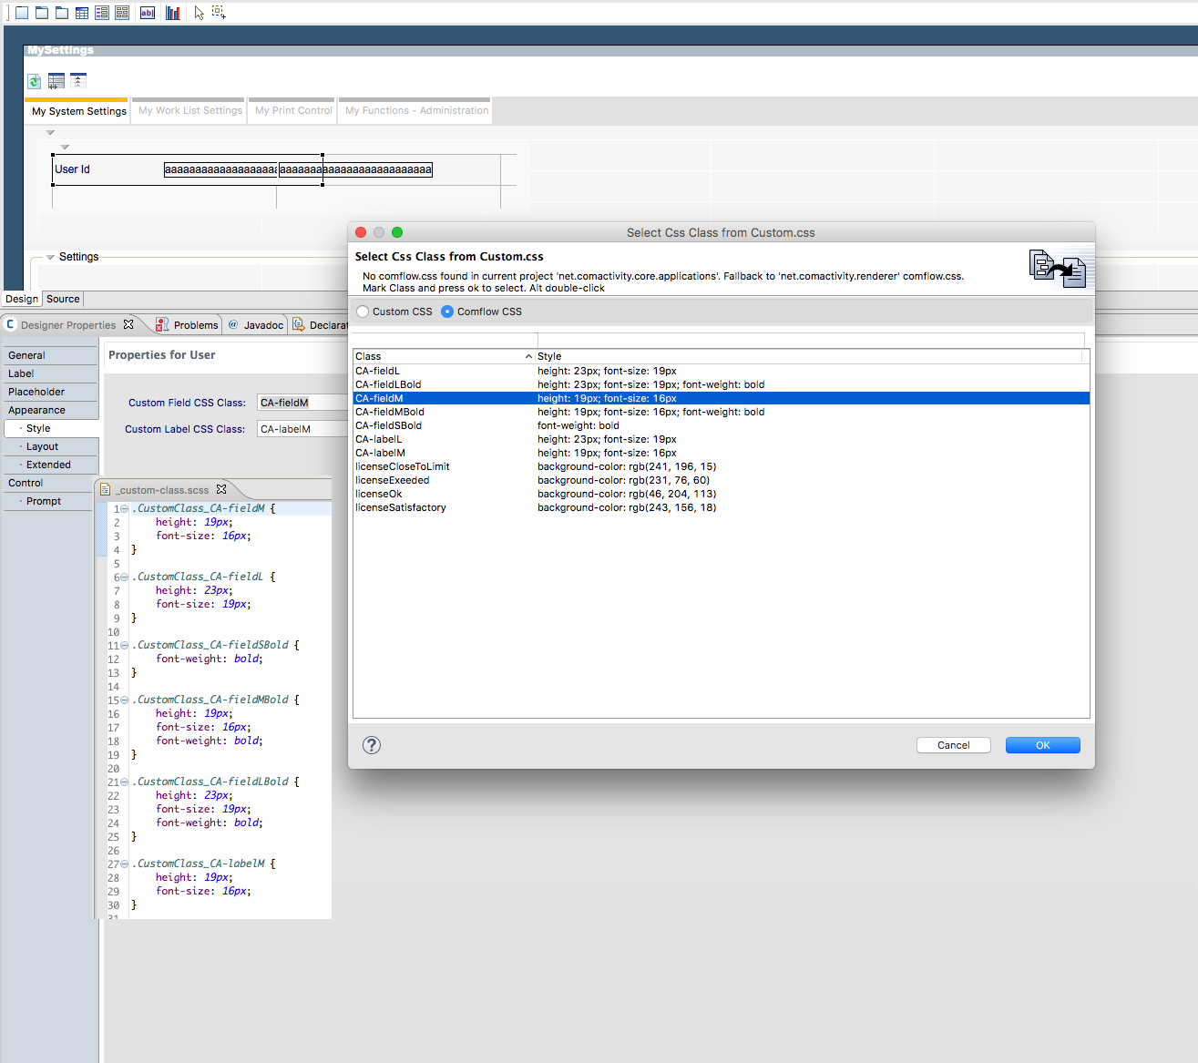Select the licenseCloseToLimit class row
Image resolution: width=1198 pixels, height=1063 pixels.
[722, 466]
